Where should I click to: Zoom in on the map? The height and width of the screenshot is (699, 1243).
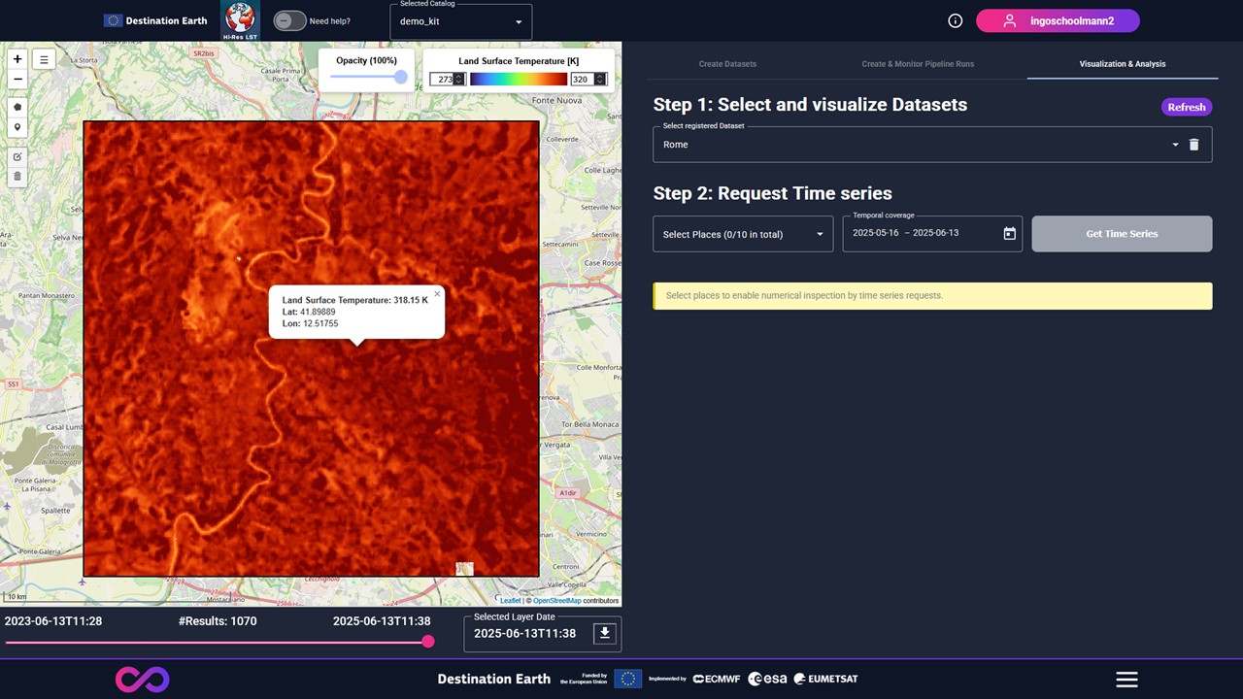17,59
